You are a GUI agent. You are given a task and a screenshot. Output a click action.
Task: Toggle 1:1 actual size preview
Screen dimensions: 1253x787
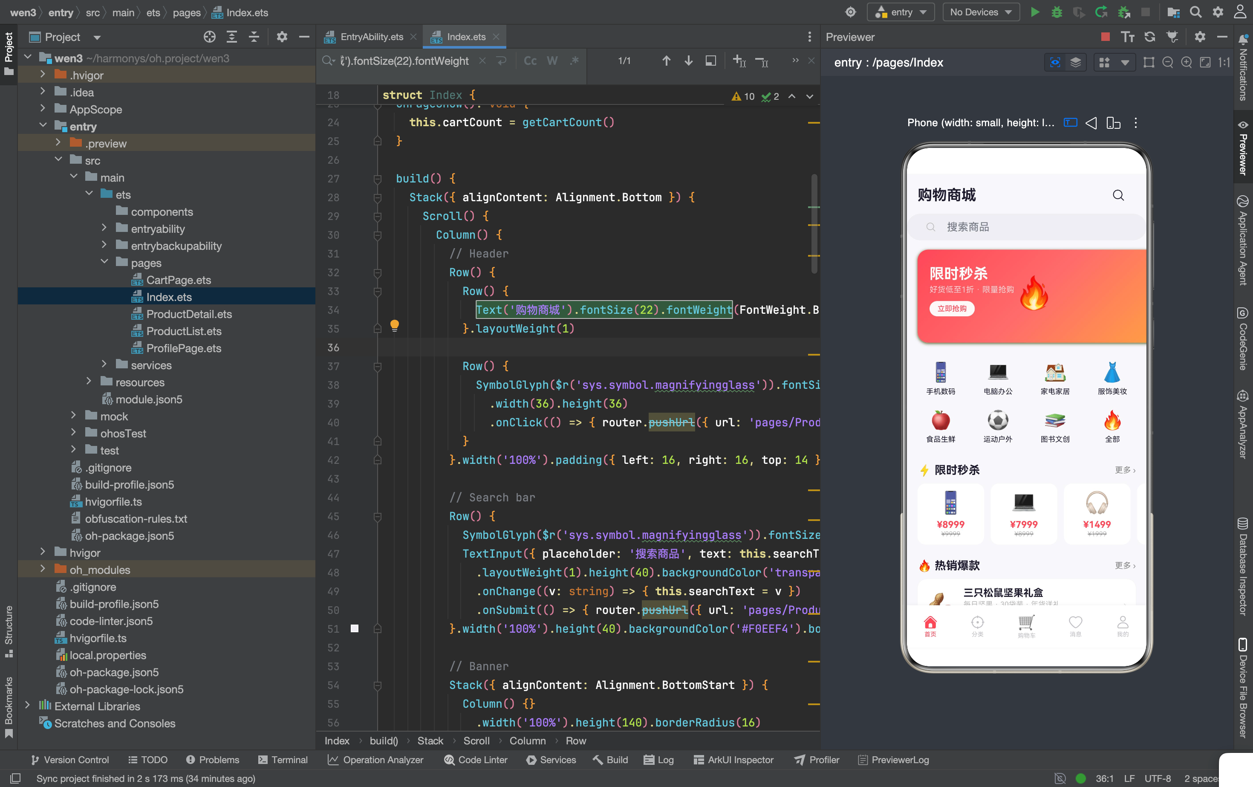(1224, 63)
